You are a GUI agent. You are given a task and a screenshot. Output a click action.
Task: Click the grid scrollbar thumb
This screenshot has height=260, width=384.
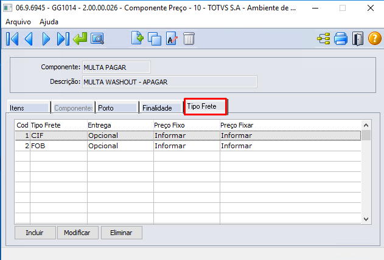(x=366, y=135)
